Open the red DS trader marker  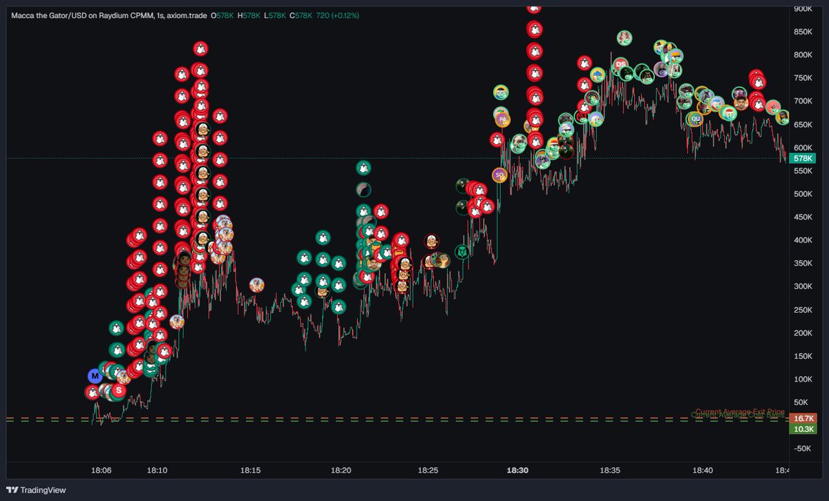point(621,64)
